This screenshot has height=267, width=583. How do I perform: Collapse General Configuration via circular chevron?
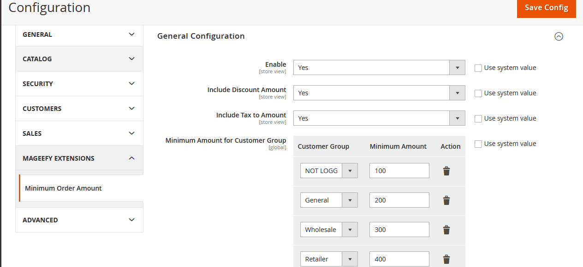559,36
